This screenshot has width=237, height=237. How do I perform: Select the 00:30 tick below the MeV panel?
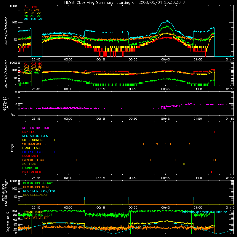click(133, 89)
